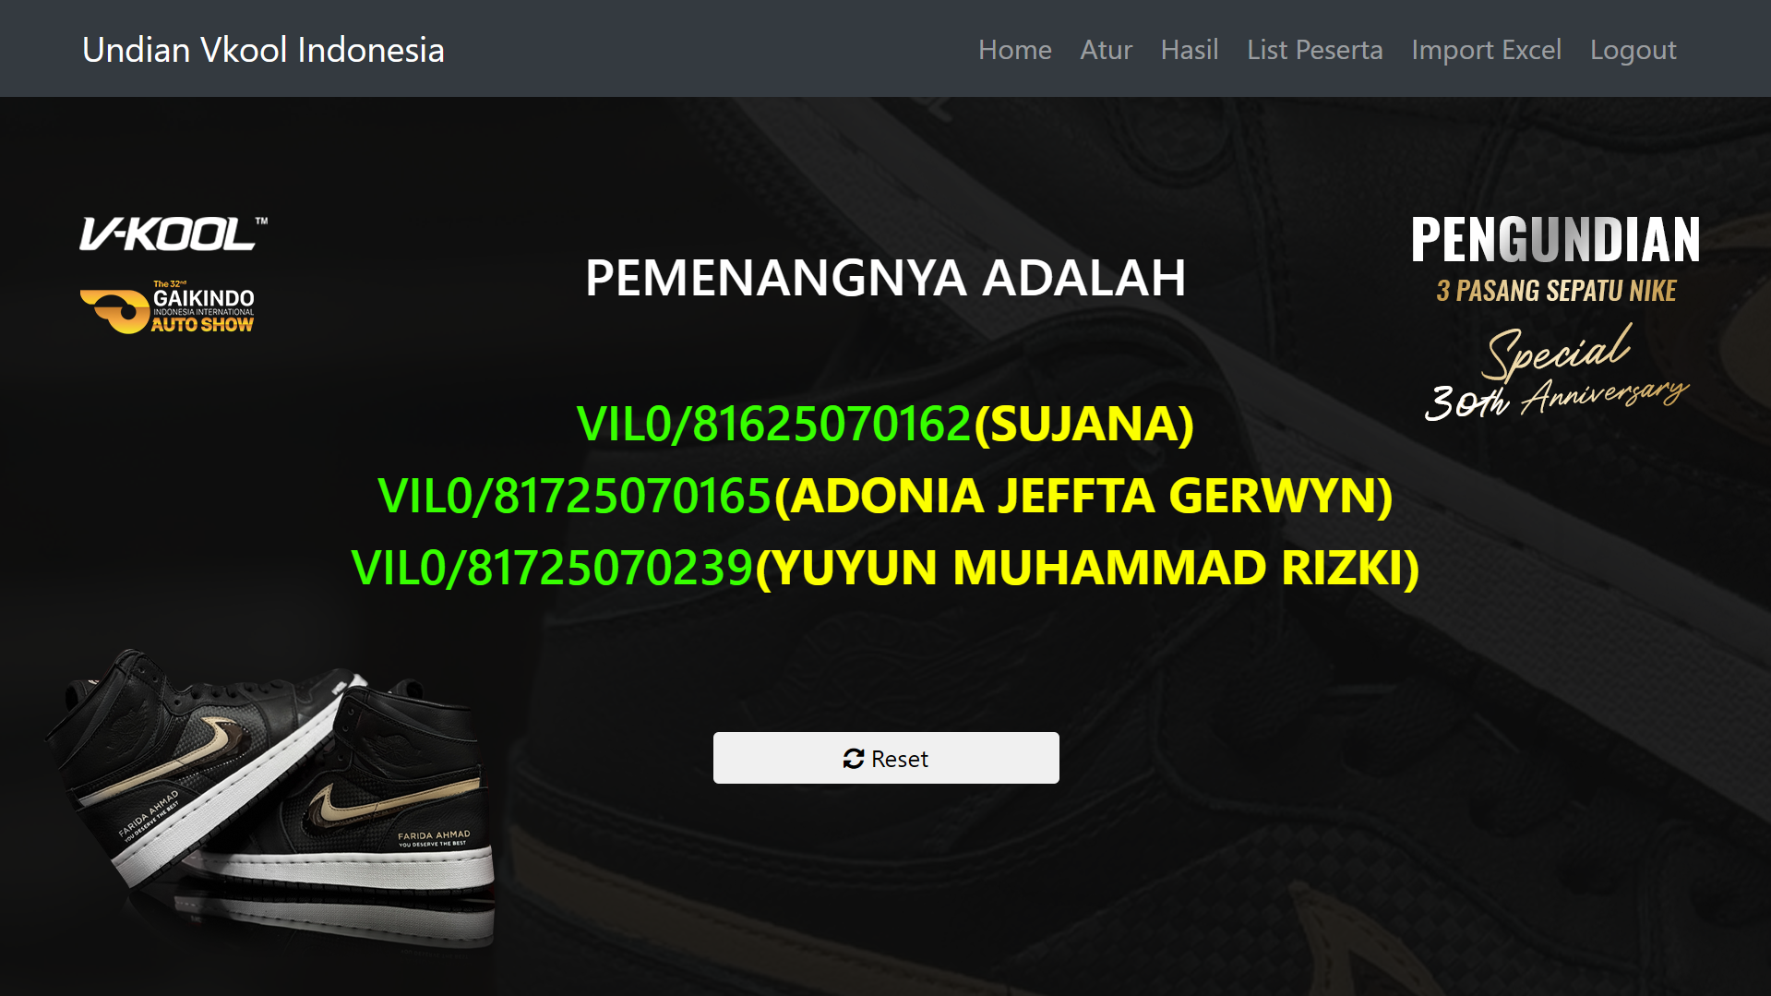Click the GAIKINDO Auto Show logo
The width and height of the screenshot is (1771, 996).
167,307
